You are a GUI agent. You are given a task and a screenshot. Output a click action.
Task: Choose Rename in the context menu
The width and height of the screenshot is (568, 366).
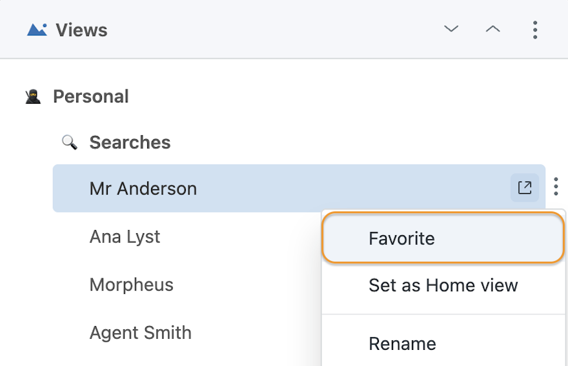[x=443, y=343]
